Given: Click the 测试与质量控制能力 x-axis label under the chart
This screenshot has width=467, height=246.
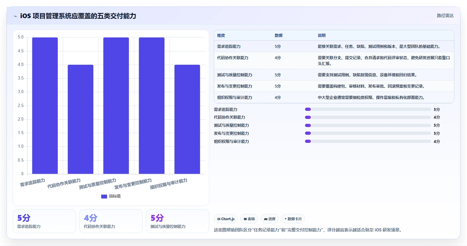Looking at the screenshot, I should click(x=98, y=184).
